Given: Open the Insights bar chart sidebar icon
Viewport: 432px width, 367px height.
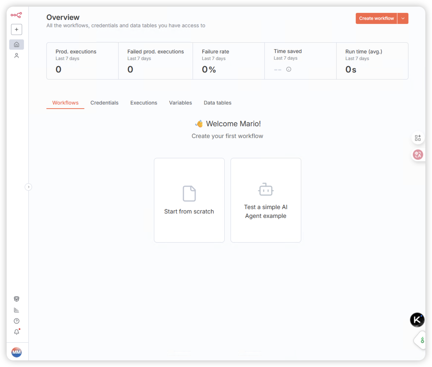Looking at the screenshot, I should click(x=17, y=310).
